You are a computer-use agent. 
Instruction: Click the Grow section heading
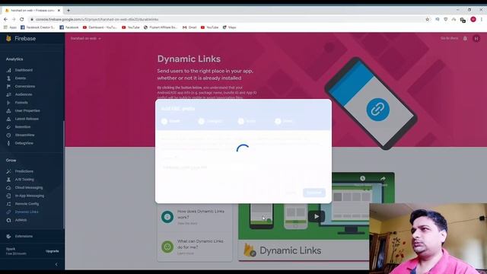click(11, 161)
